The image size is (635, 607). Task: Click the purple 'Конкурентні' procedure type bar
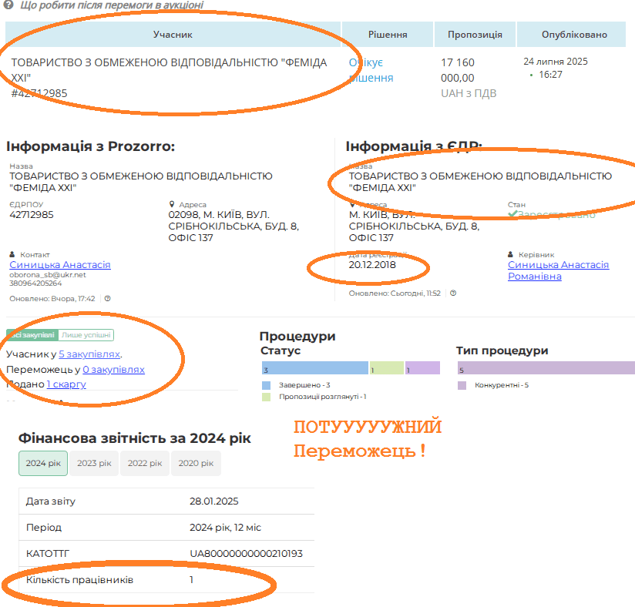click(546, 370)
